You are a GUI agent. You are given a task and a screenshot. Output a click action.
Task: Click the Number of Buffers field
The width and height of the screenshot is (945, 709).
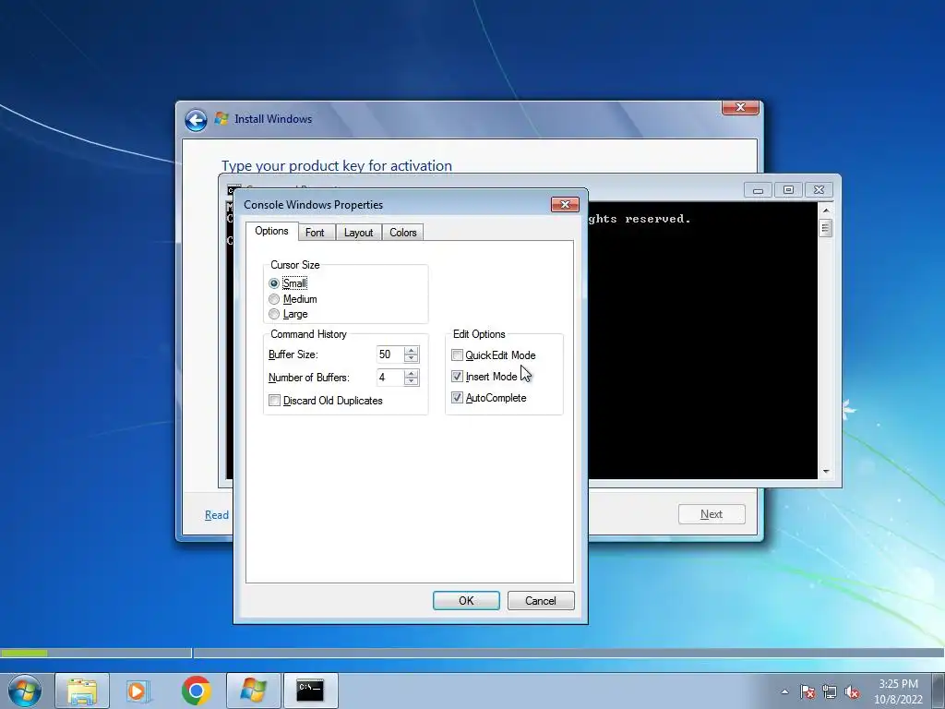tap(390, 378)
